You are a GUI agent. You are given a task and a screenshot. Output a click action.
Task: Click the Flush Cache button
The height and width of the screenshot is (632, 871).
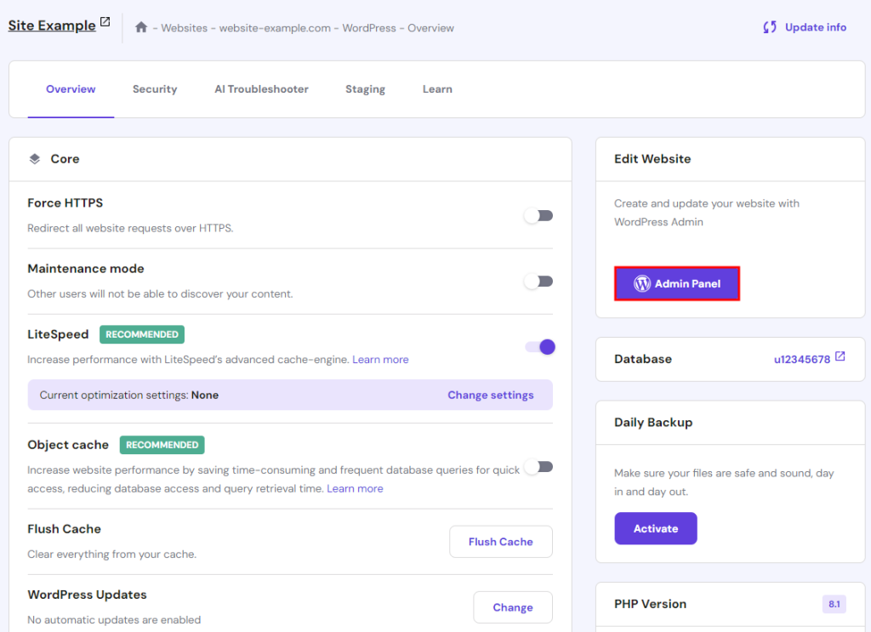click(x=500, y=541)
